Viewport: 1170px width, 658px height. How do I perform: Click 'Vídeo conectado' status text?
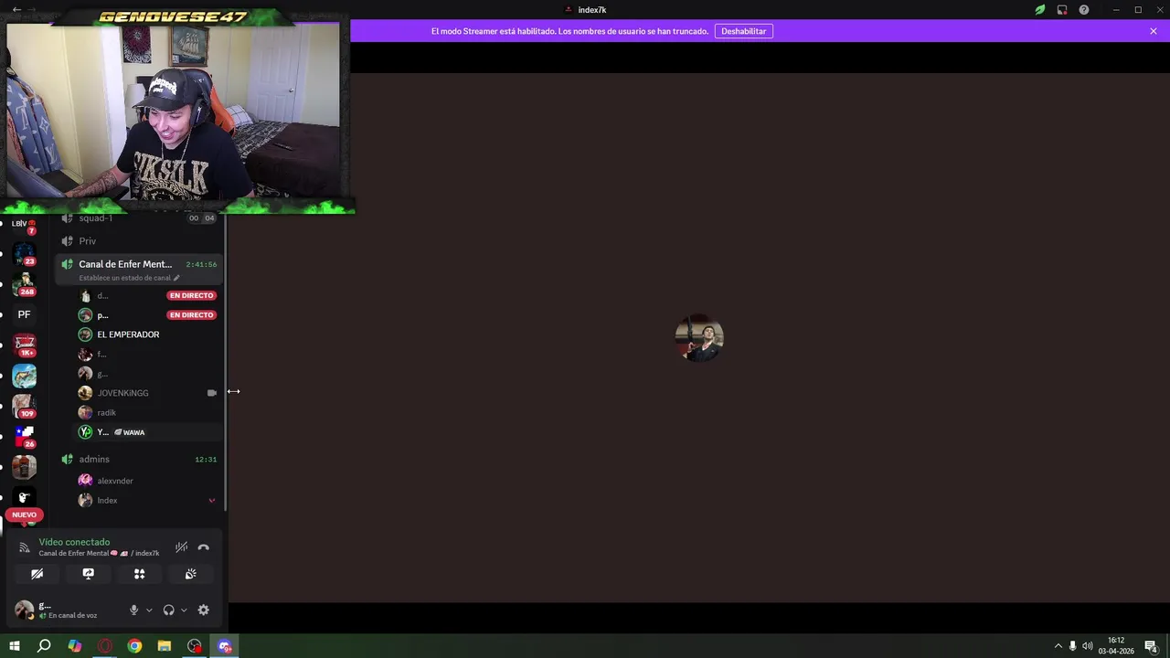pyautogui.click(x=74, y=542)
